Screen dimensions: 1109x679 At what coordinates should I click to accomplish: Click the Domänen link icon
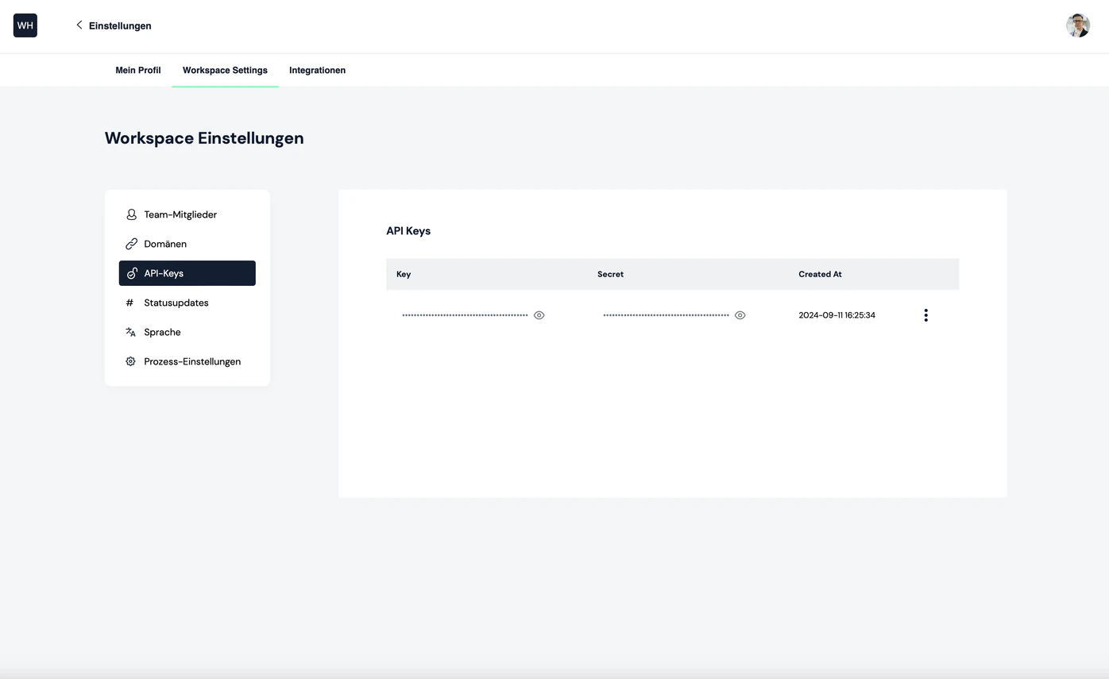(131, 244)
